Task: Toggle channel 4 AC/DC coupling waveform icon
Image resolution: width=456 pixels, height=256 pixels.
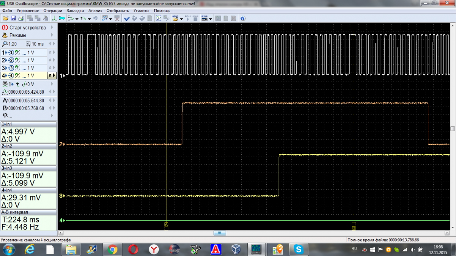Action: [x=17, y=75]
